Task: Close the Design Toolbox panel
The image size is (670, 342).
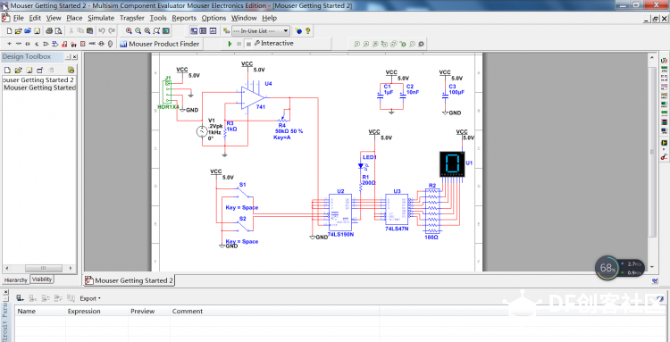Action: coord(75,57)
